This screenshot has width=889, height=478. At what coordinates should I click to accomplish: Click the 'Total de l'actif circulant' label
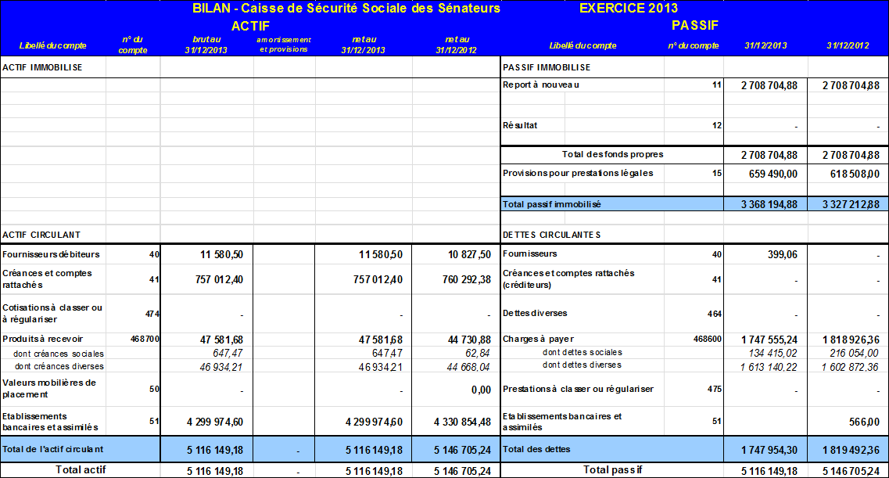pyautogui.click(x=52, y=449)
